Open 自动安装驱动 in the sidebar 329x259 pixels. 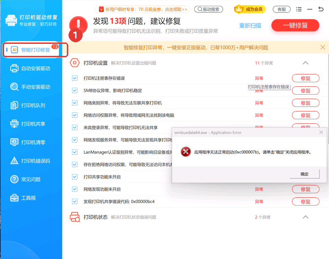click(x=30, y=69)
